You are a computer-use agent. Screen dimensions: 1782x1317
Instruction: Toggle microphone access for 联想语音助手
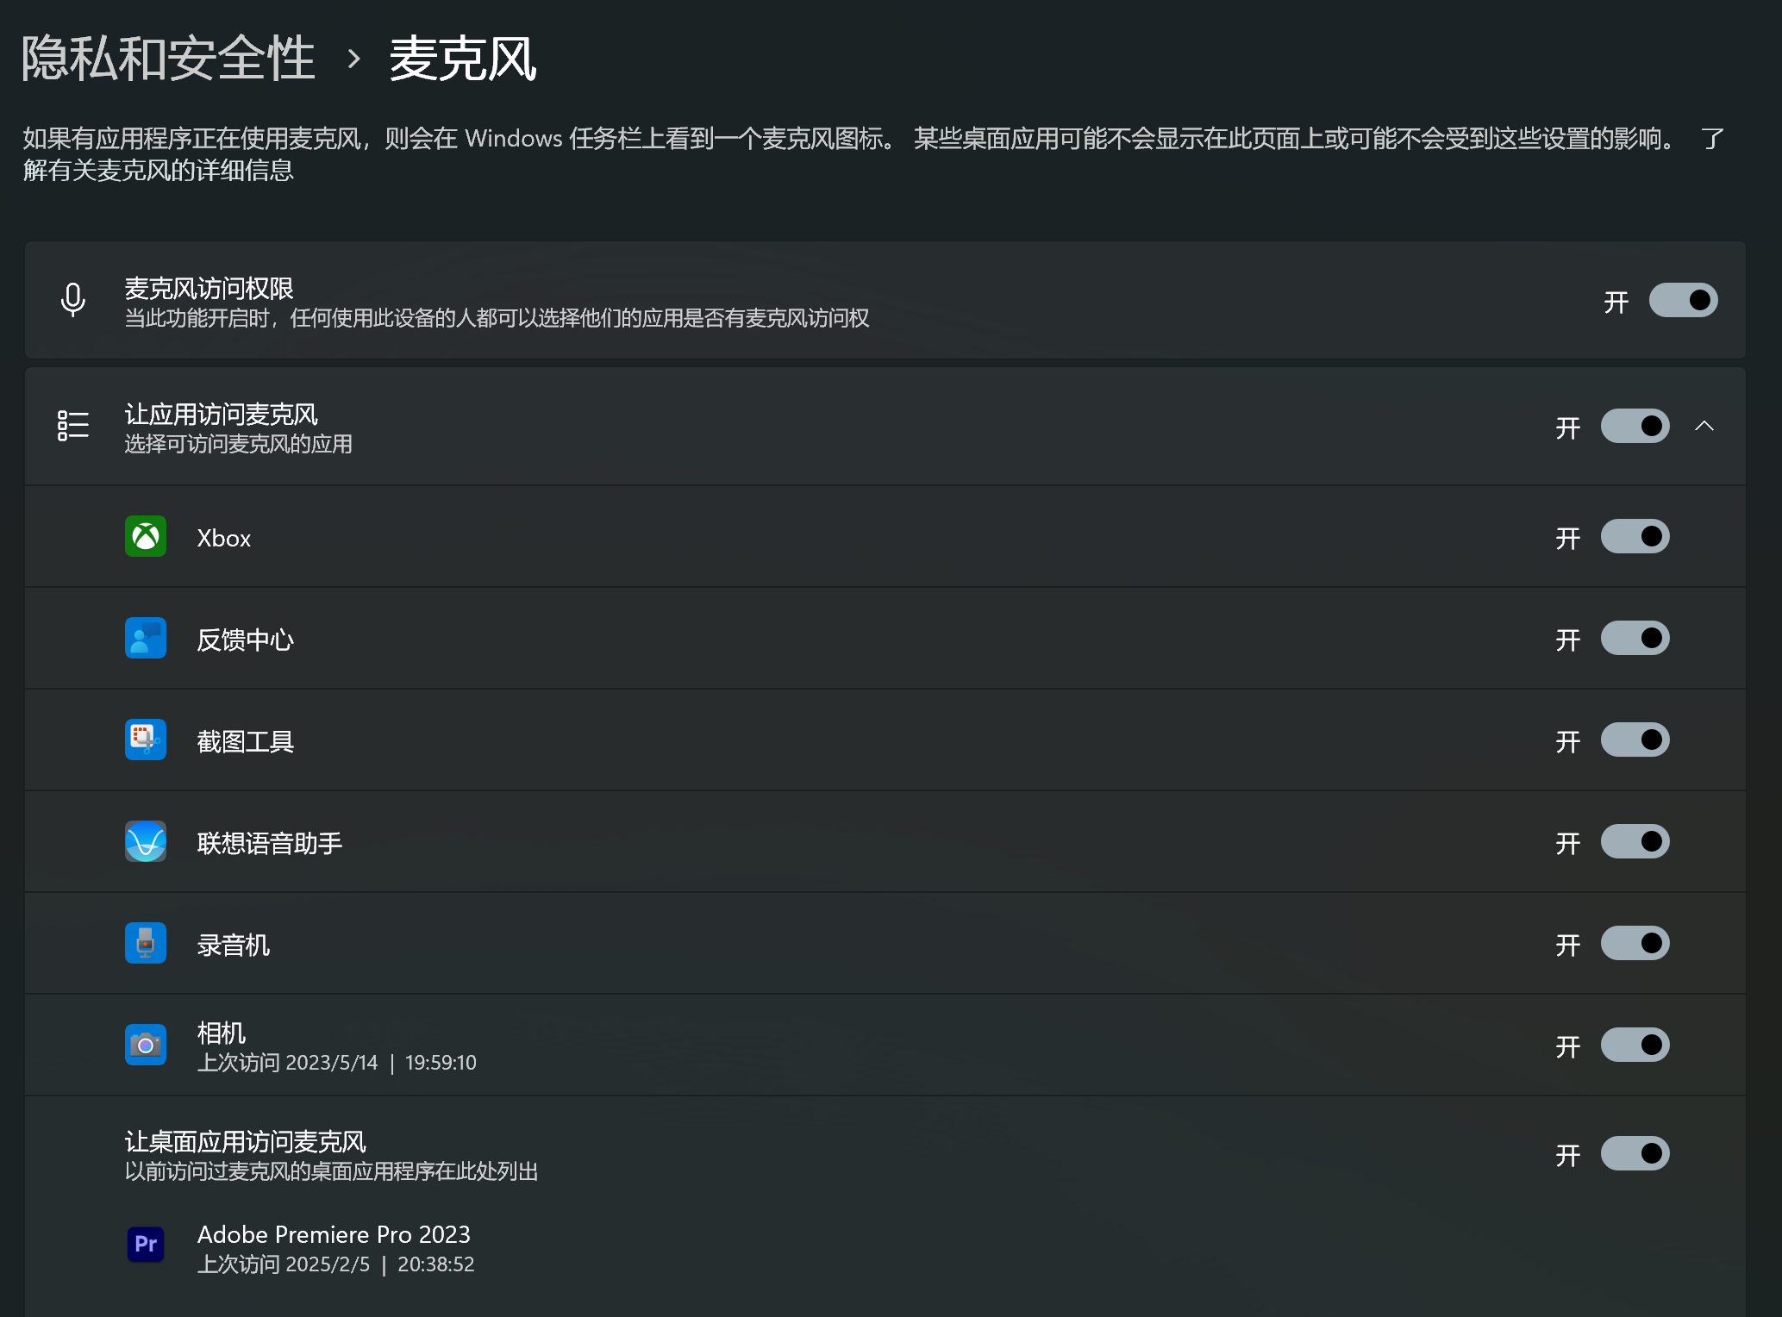(1635, 842)
